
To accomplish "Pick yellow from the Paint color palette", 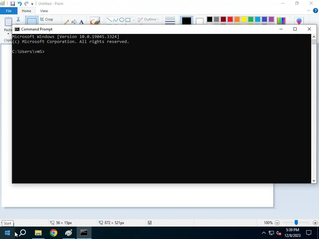I will (x=244, y=19).
